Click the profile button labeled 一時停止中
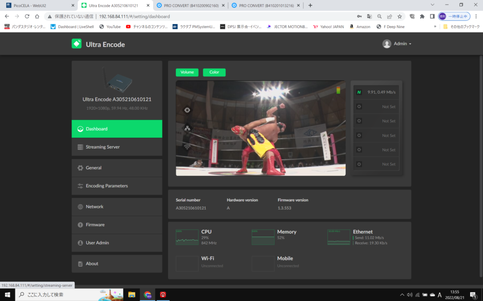The image size is (483, 301). (454, 16)
